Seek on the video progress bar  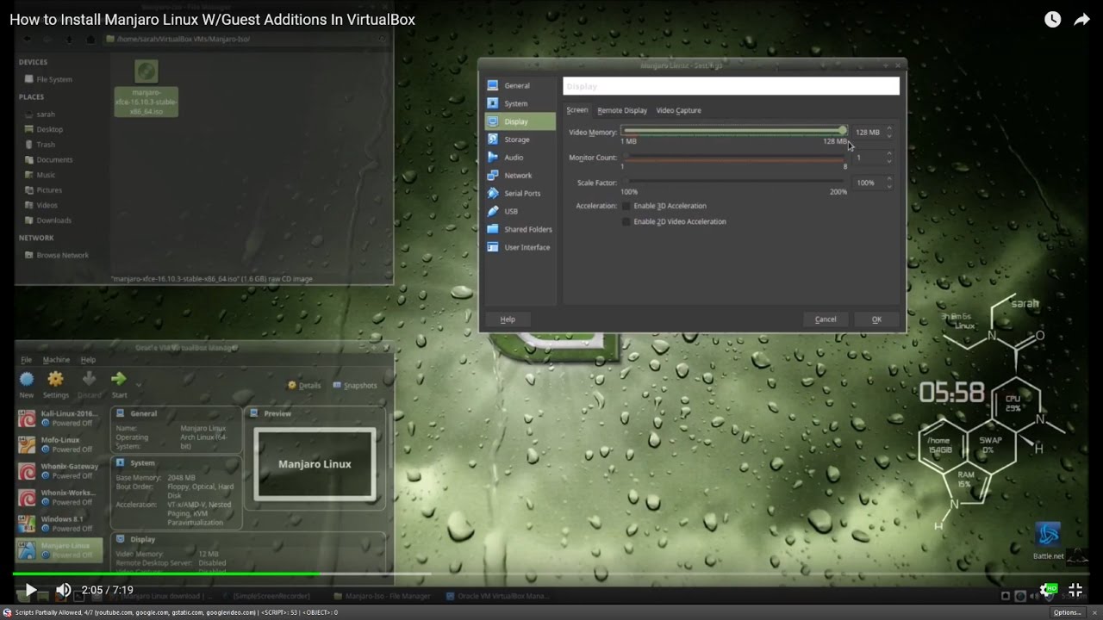pos(551,573)
